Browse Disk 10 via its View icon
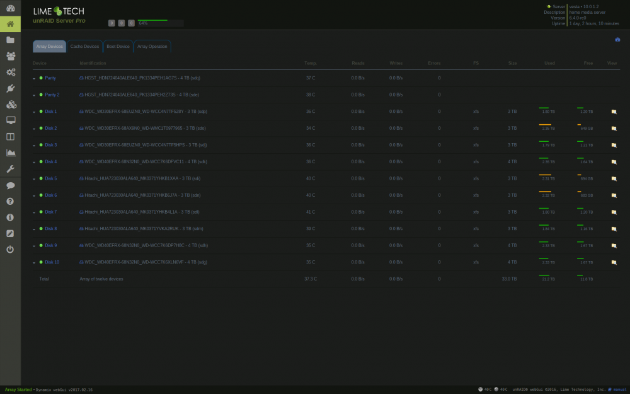This screenshot has width=630, height=394. pos(614,262)
